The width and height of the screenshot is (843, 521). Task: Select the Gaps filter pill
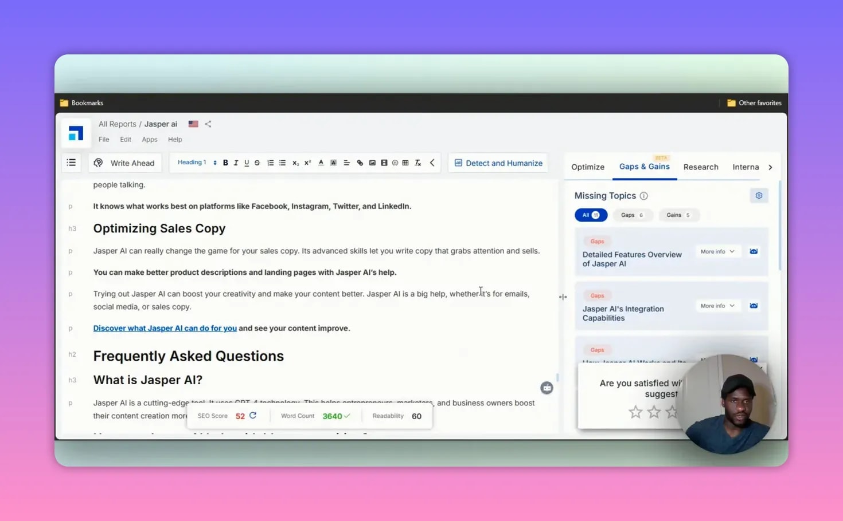633,215
